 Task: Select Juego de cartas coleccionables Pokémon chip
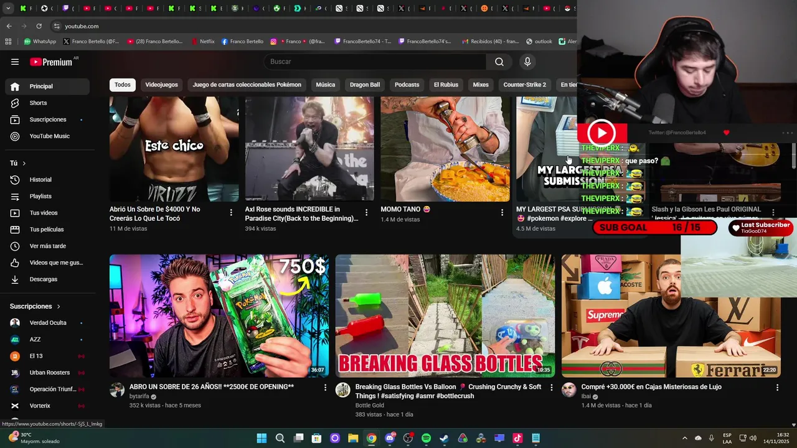click(x=247, y=85)
